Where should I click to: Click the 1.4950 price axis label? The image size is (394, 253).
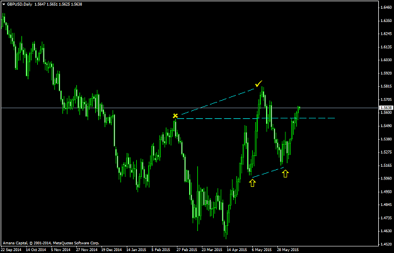[x=386, y=191]
